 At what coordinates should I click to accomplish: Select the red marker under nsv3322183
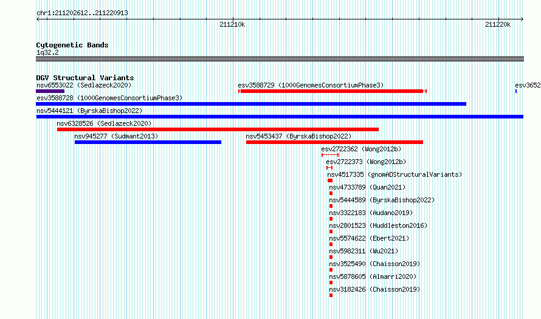click(x=331, y=219)
